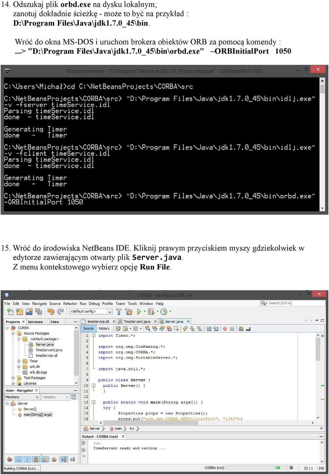Viewport: 329px width, 475px height.
Task: Toggle Sort by Name in Navigator
Action: pyautogui.click(x=64, y=459)
